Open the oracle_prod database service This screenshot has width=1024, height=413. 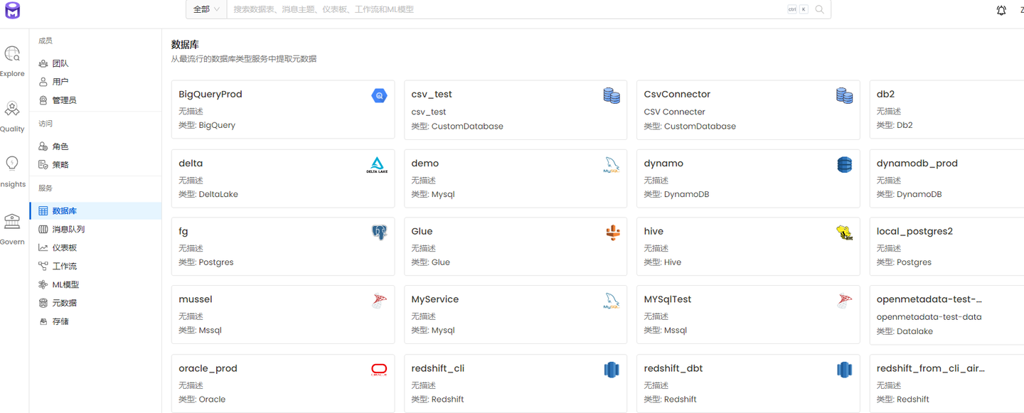click(x=283, y=384)
